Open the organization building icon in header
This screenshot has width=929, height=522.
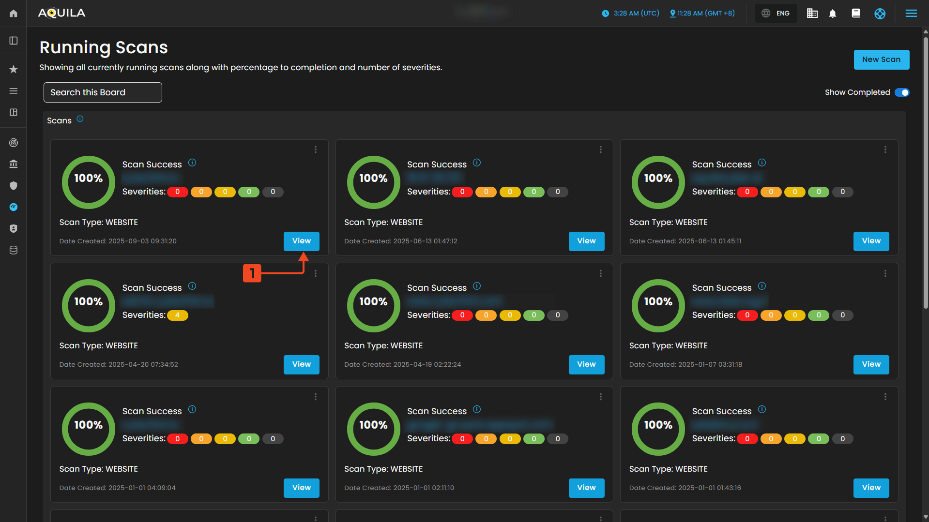click(812, 14)
